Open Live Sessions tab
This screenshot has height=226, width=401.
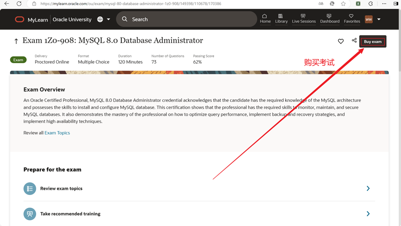click(304, 19)
